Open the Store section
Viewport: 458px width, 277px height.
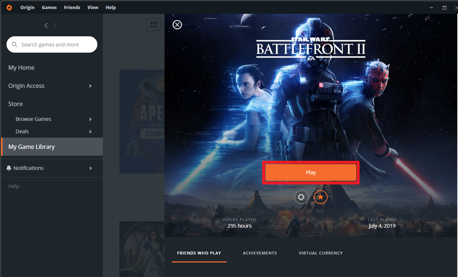coord(16,104)
